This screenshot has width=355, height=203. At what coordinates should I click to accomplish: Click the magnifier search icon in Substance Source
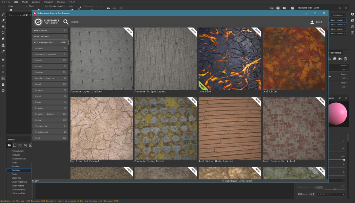tap(66, 22)
